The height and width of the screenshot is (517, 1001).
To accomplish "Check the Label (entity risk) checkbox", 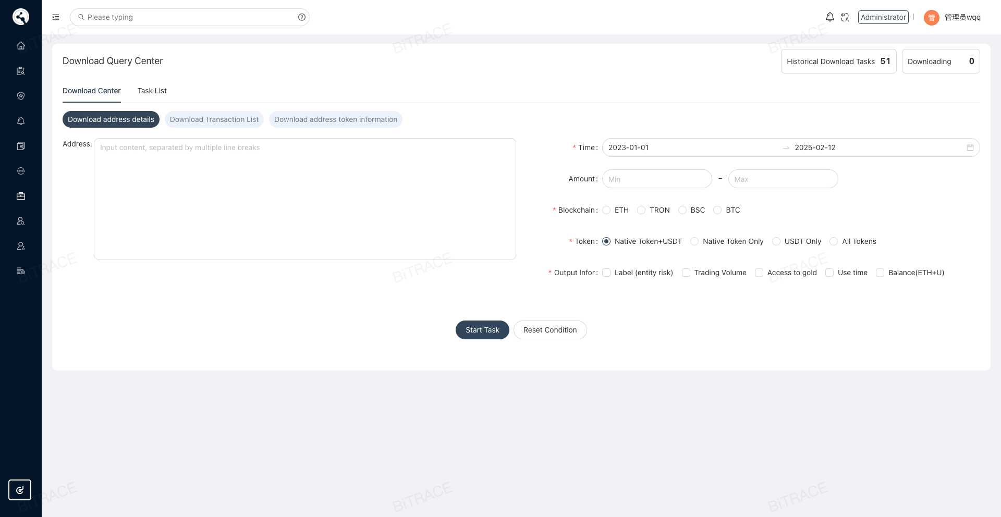I will 606,273.
